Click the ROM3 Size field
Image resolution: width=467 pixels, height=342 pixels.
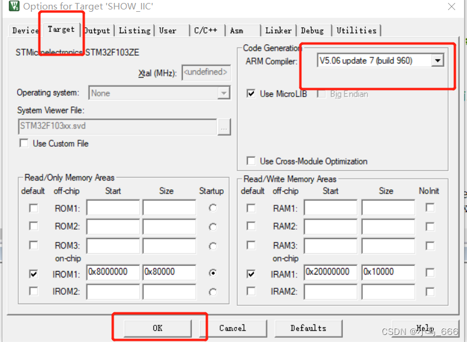tap(169, 246)
